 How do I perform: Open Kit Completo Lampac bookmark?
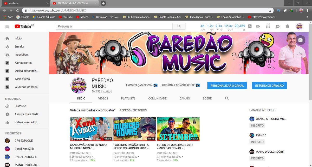coord(137,17)
